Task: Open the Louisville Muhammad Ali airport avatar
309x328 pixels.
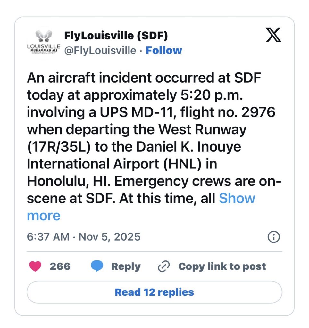Action: pyautogui.click(x=43, y=43)
